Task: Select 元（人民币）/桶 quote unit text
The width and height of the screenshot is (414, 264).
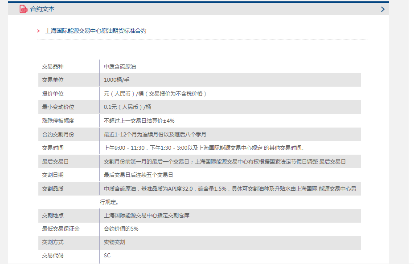Action: point(155,94)
